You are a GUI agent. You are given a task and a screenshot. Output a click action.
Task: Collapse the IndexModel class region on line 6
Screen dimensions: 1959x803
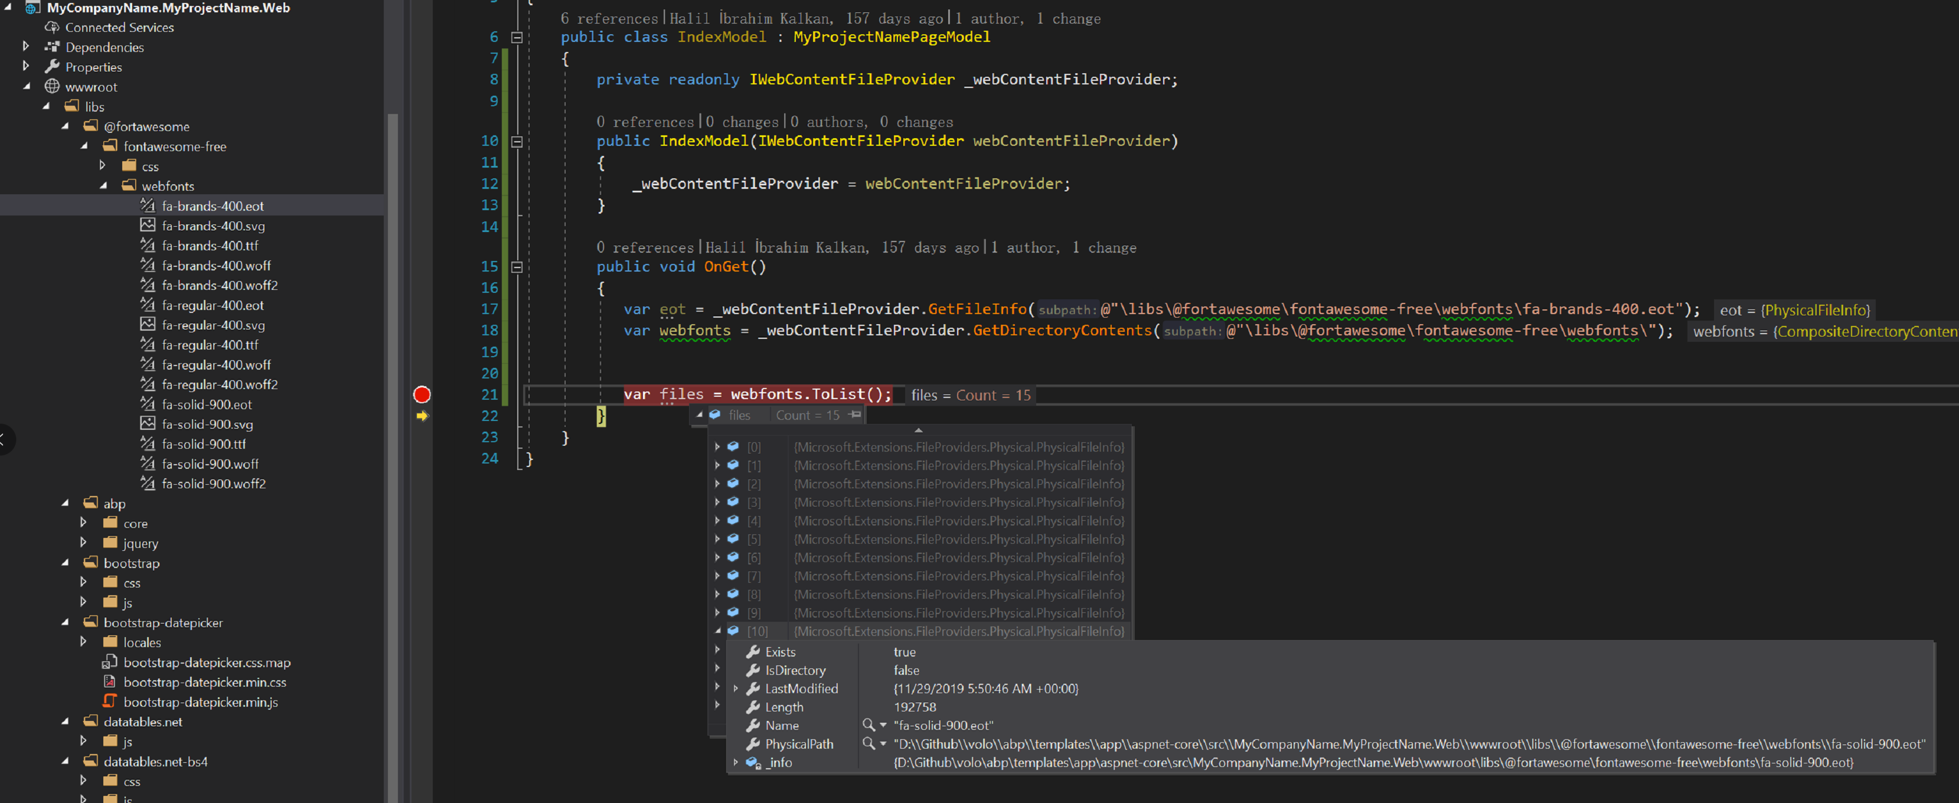517,36
